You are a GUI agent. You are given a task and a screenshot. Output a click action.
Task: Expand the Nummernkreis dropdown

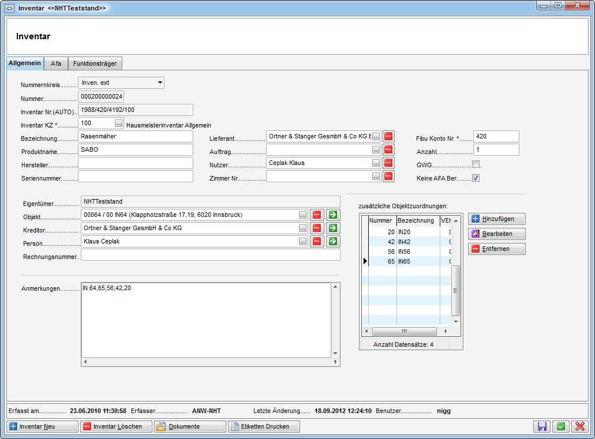point(159,83)
